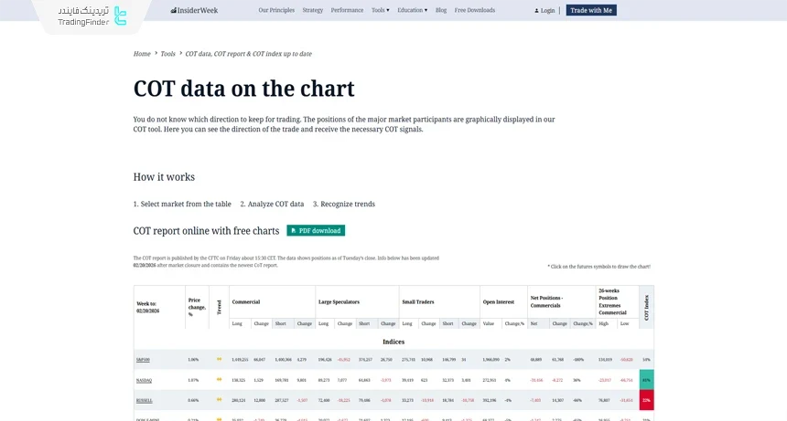Image resolution: width=787 pixels, height=421 pixels.
Task: Click the green NASDAQ COT index cell
Action: [x=646, y=380]
